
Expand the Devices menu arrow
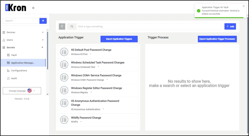(x=43, y=32)
